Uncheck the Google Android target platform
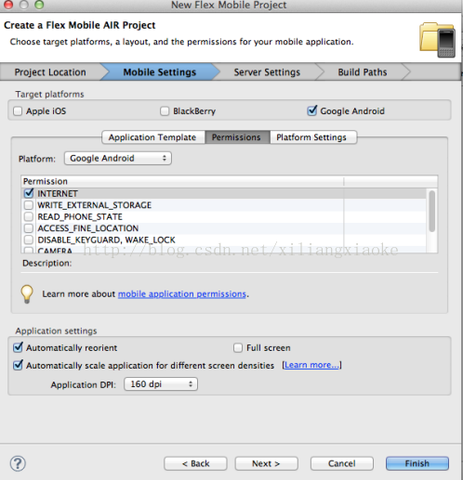This screenshot has width=463, height=480. coord(311,110)
